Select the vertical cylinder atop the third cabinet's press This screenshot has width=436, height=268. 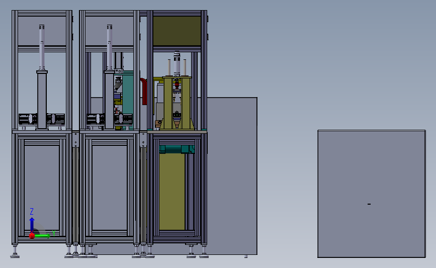177,63
